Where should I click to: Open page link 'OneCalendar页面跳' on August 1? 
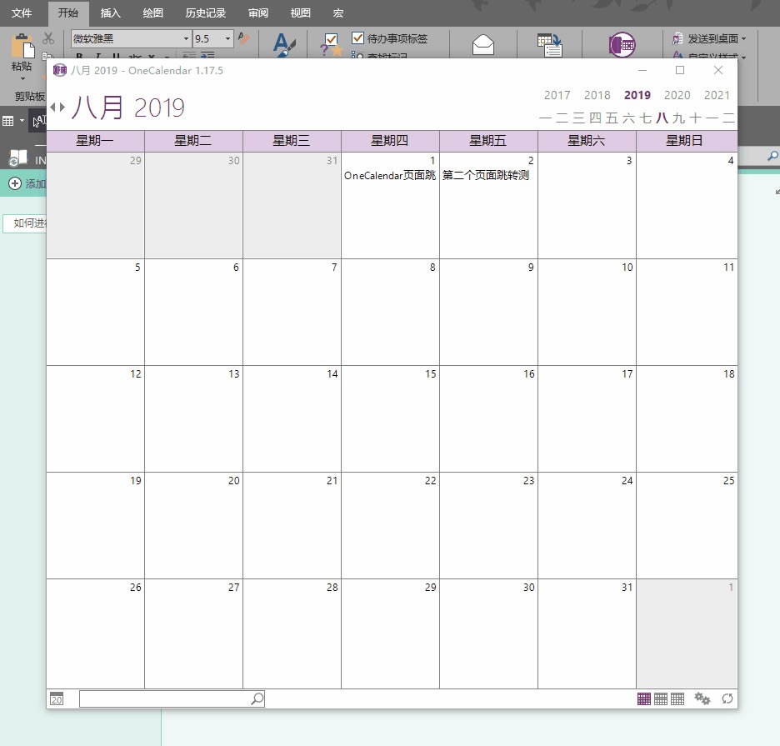[x=390, y=175]
